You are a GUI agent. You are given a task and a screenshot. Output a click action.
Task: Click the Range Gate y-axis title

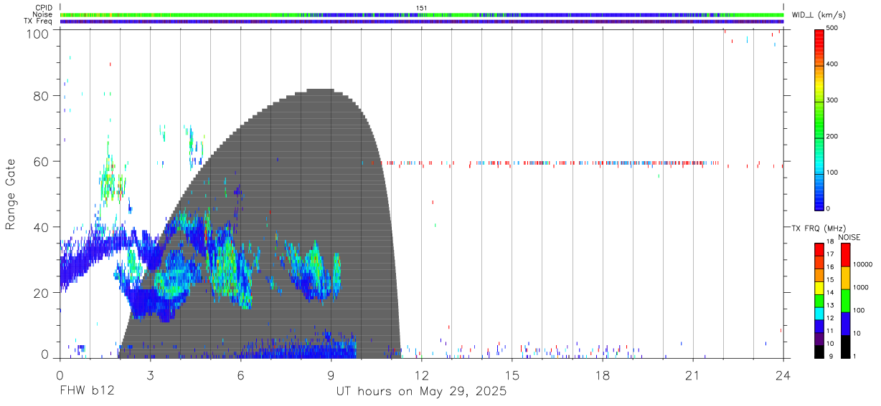point(11,194)
